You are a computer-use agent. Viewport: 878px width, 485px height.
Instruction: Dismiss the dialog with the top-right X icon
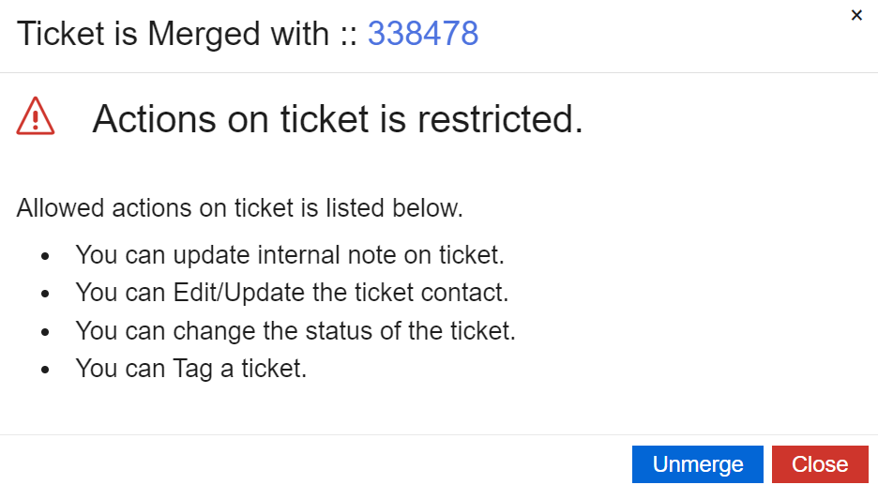point(856,15)
